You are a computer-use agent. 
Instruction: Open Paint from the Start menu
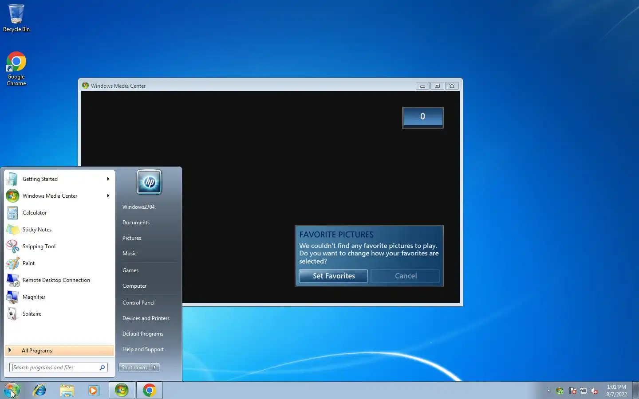click(x=59, y=263)
